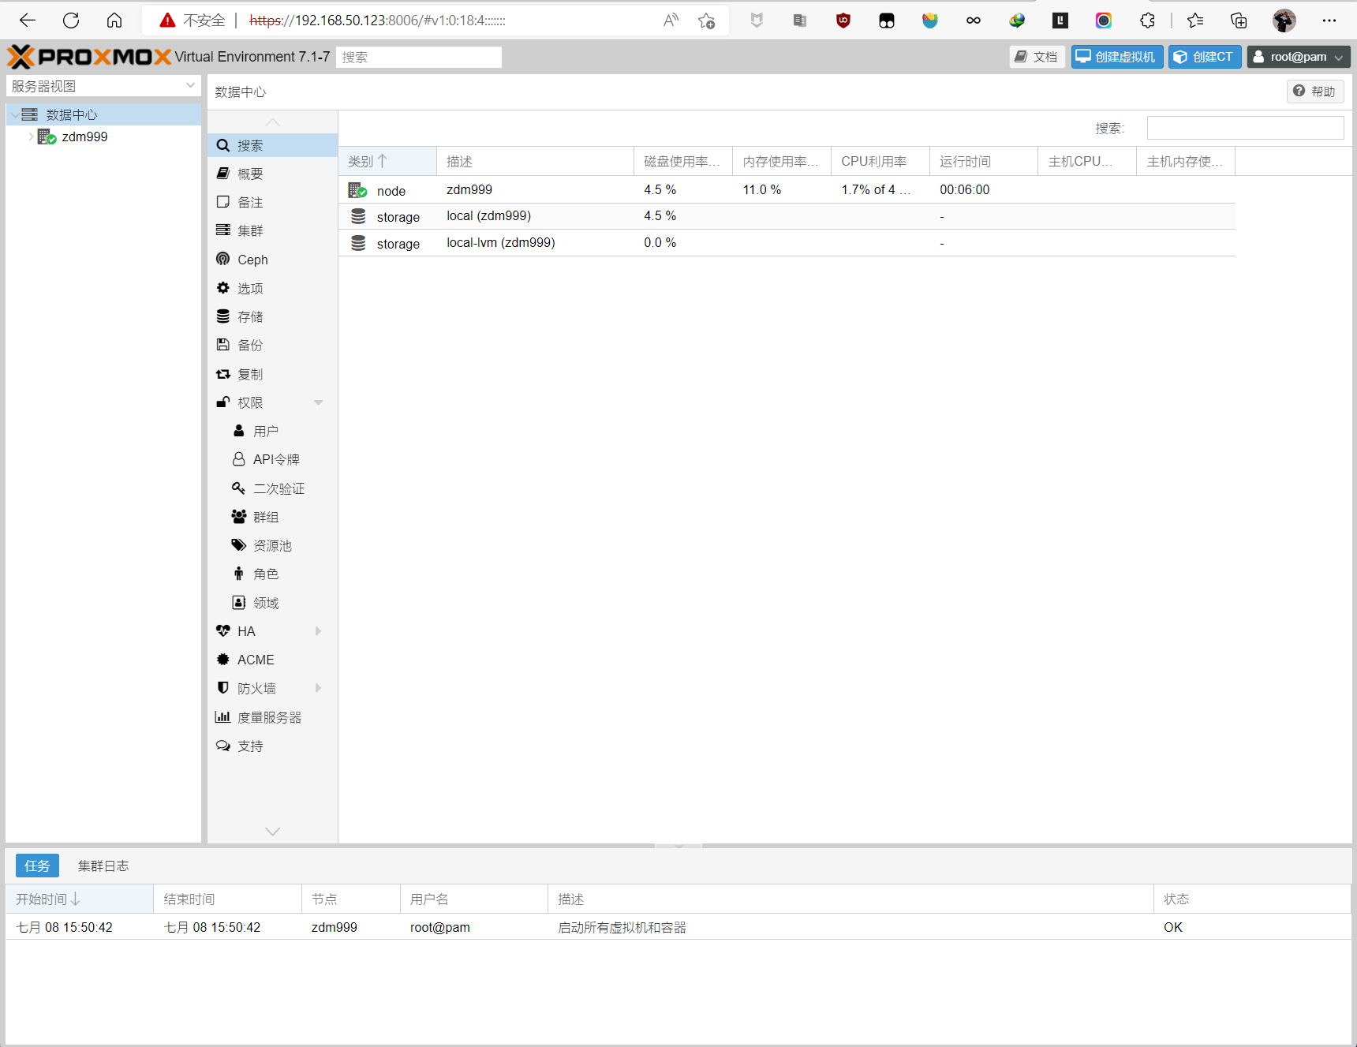Viewport: 1357px width, 1047px height.
Task: Open 度量服务器 metric server page
Action: 269,717
